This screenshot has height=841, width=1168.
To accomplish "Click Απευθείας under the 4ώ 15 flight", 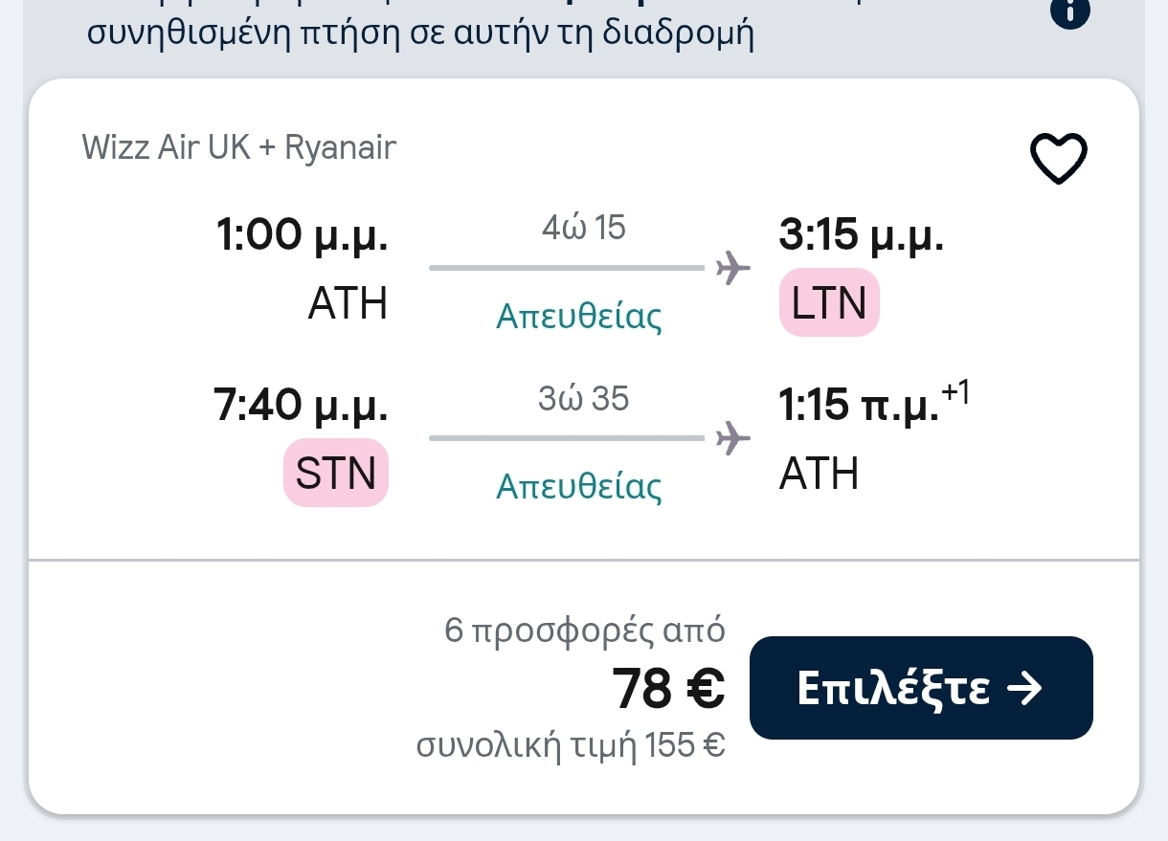I will pos(579,316).
